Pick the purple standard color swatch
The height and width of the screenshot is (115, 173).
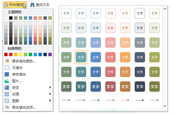(x=50, y=54)
